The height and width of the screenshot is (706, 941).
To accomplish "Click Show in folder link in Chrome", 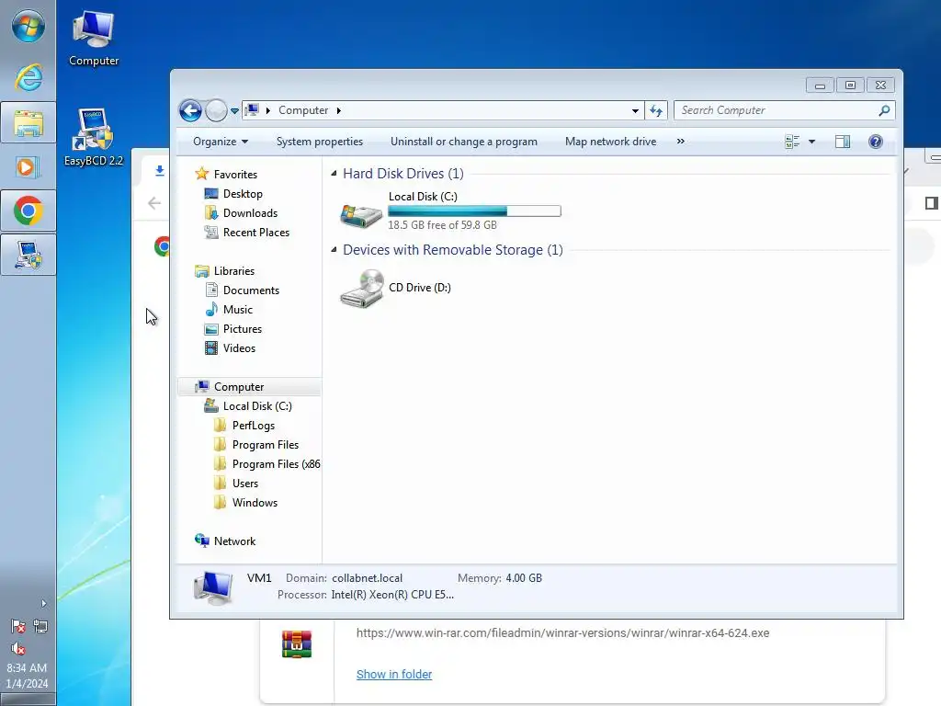I will [x=393, y=674].
